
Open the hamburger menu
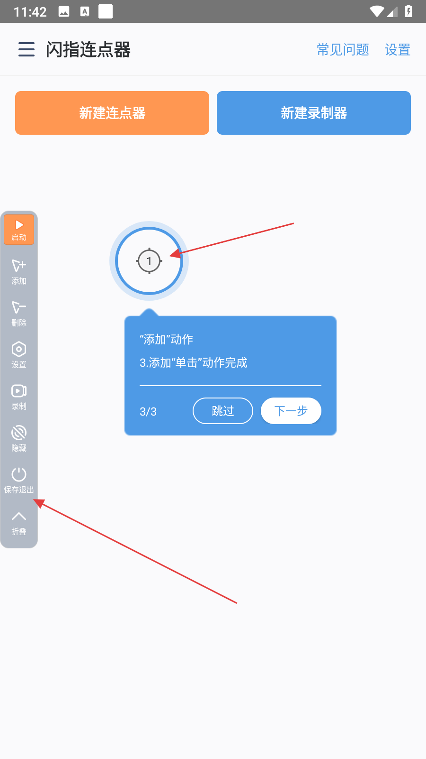27,49
